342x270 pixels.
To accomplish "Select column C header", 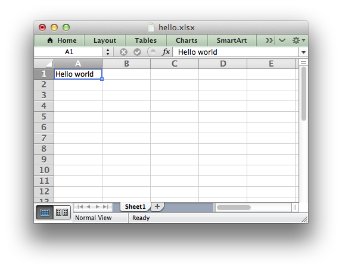I will pyautogui.click(x=175, y=64).
